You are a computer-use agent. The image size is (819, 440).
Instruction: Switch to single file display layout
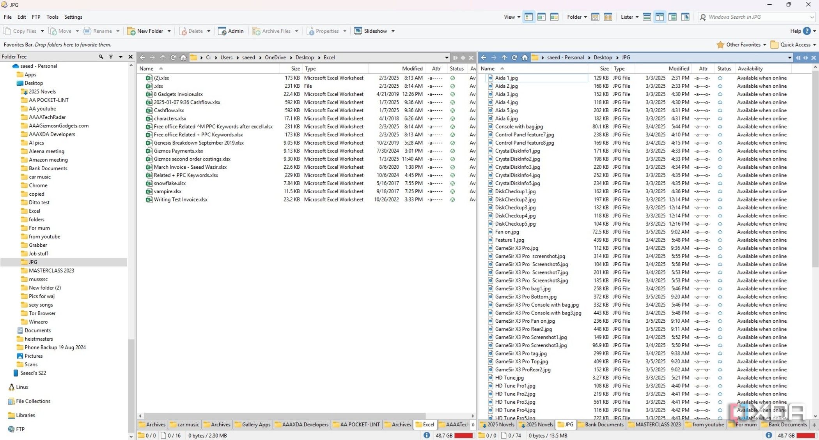click(647, 17)
